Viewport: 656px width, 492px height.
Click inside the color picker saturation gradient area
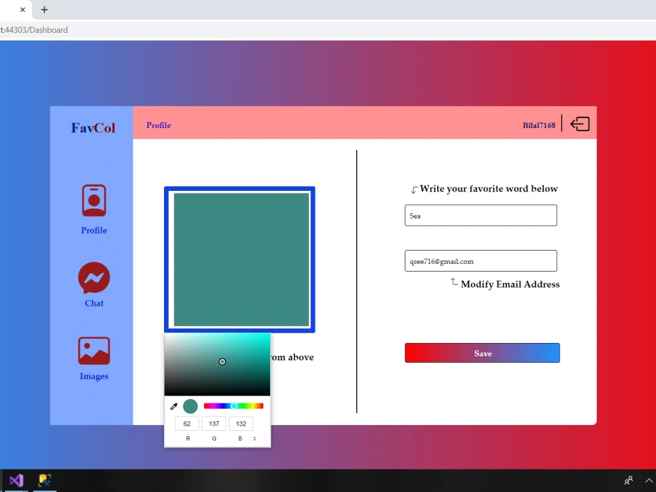(x=217, y=364)
